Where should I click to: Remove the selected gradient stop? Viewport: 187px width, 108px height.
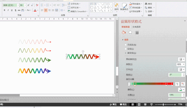point(183,84)
